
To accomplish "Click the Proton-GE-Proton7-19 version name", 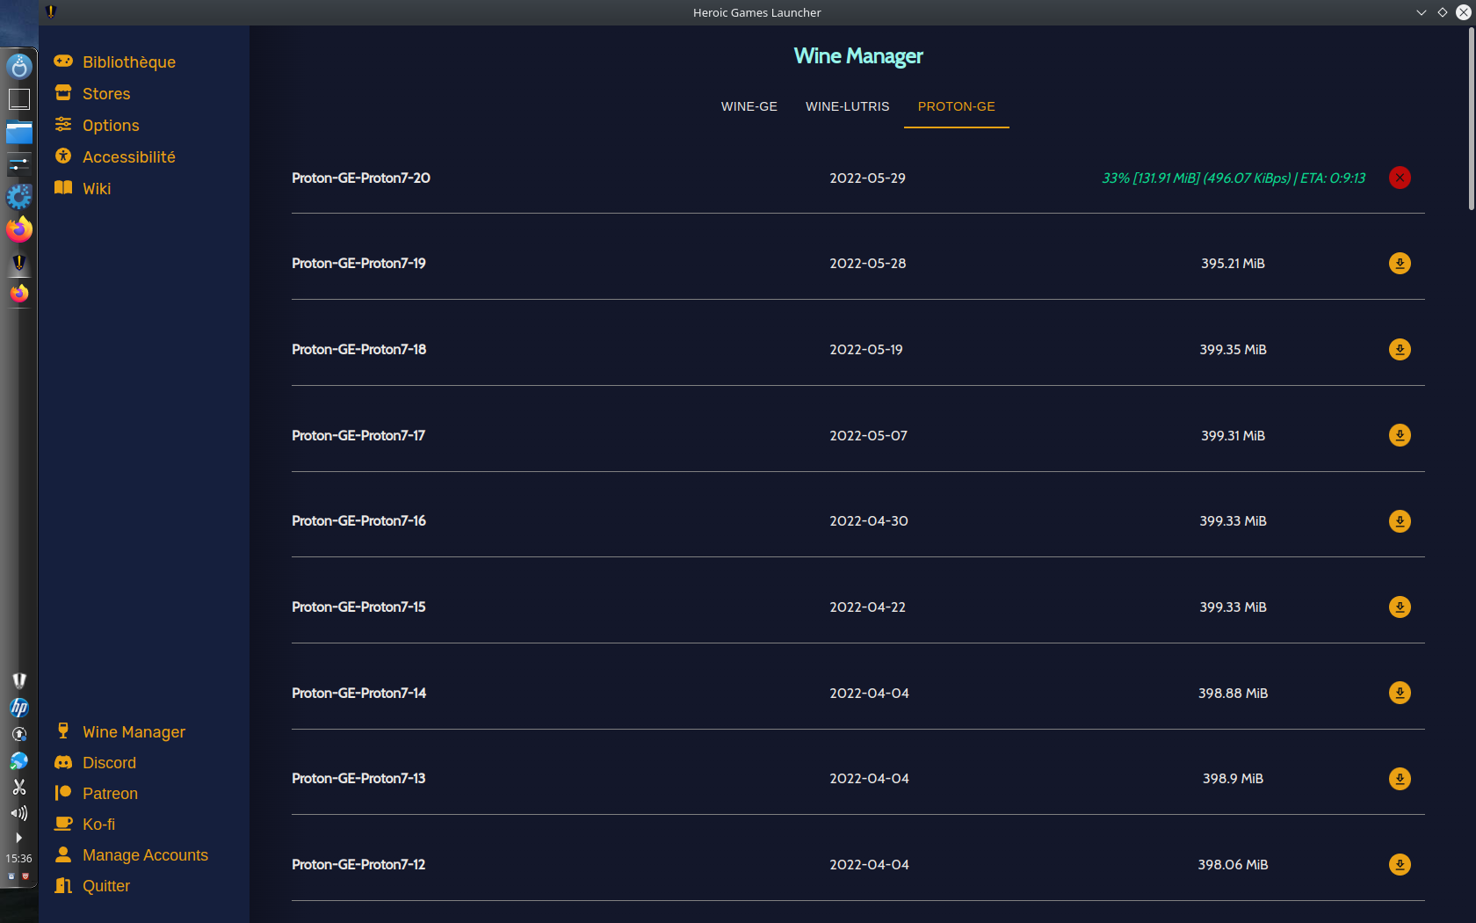I will tap(358, 264).
